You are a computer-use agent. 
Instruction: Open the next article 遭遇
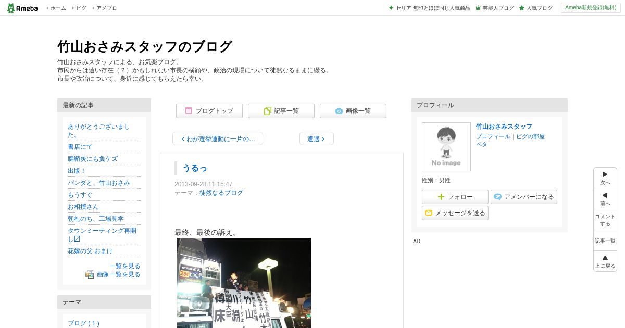pyautogui.click(x=317, y=138)
